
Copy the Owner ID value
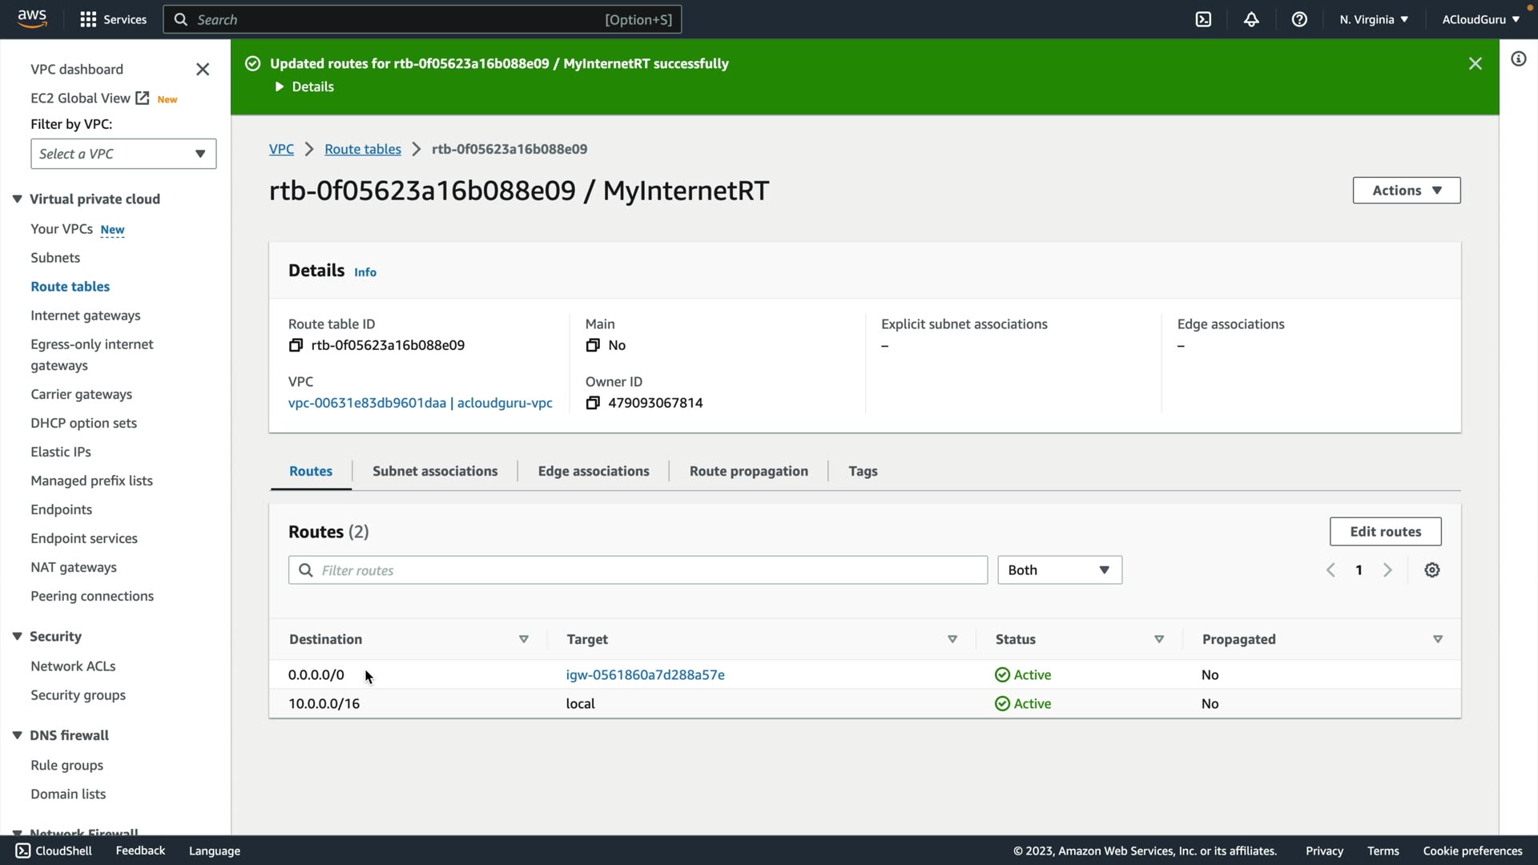coord(593,403)
